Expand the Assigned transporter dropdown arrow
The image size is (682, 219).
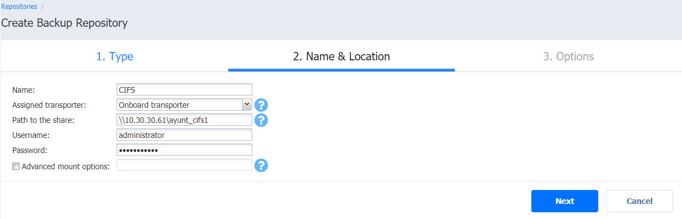247,104
